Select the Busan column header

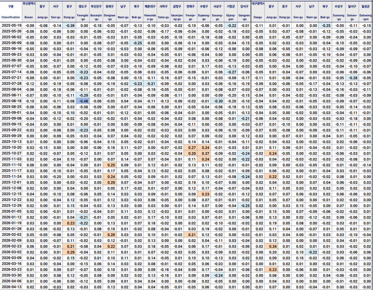[29, 17]
